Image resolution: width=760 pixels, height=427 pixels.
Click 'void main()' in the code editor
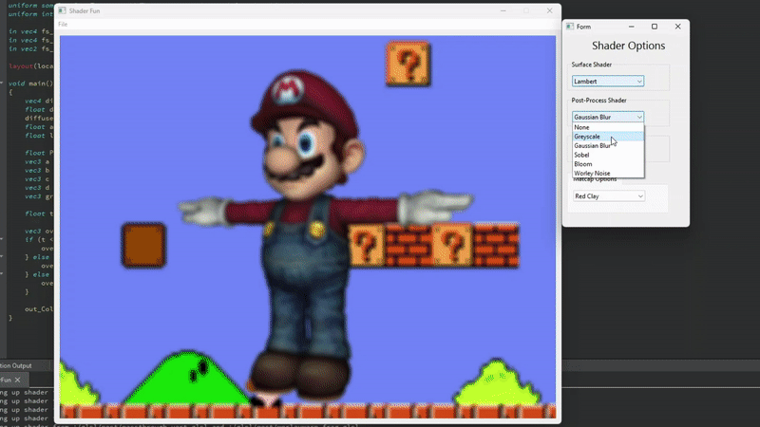pyautogui.click(x=30, y=84)
